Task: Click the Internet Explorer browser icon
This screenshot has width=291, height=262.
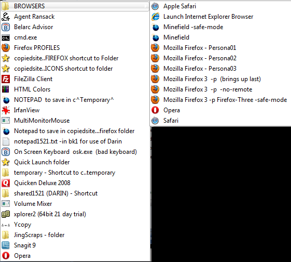Action: click(155, 17)
